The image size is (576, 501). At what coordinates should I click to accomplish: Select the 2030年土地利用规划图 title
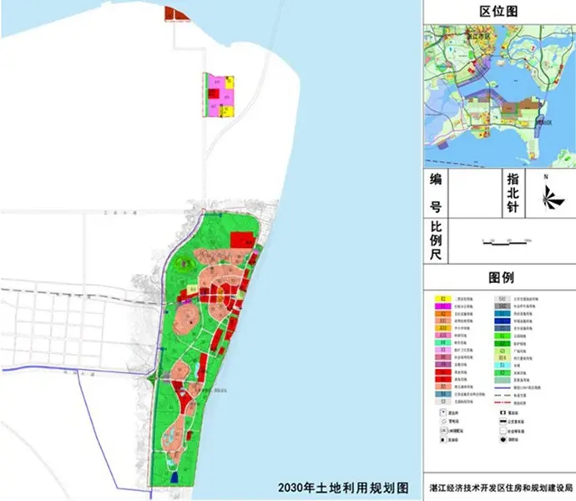pyautogui.click(x=343, y=488)
